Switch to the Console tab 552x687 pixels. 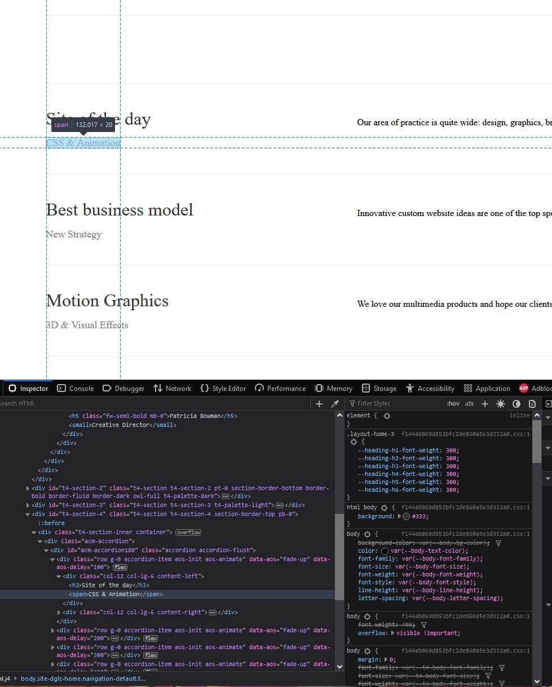coord(76,388)
